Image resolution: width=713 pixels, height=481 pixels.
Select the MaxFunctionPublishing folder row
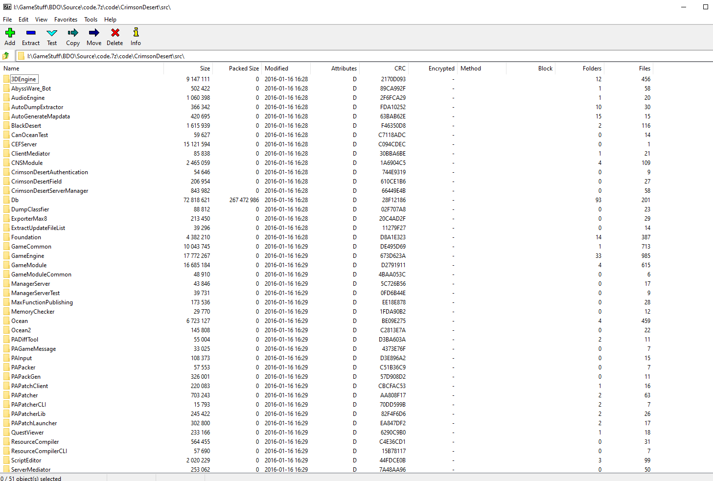[x=327, y=302]
